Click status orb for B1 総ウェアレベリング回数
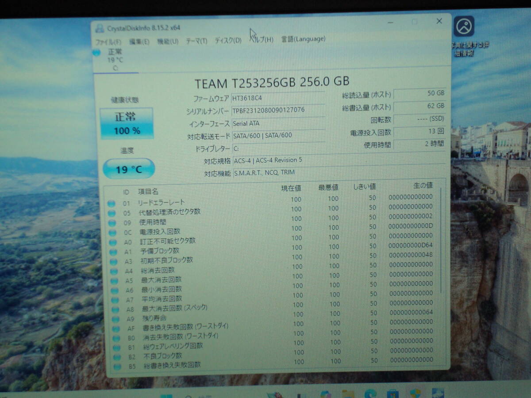This screenshot has width=531, height=398. pos(117,348)
